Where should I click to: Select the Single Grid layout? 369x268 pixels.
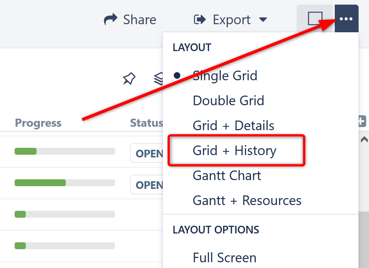coord(225,76)
